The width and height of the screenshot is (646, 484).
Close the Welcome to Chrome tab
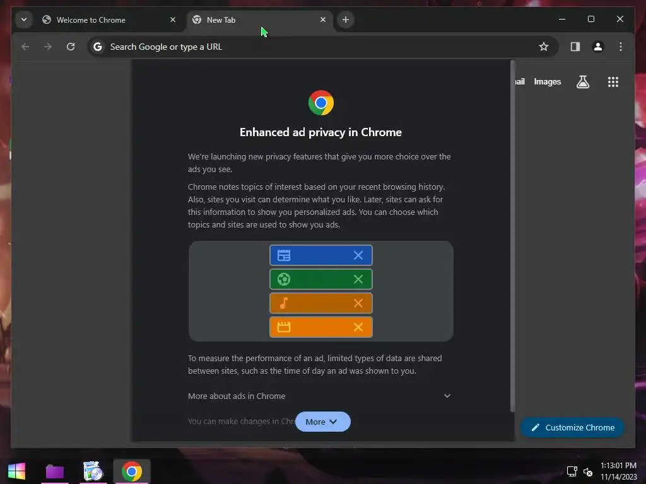pos(173,20)
